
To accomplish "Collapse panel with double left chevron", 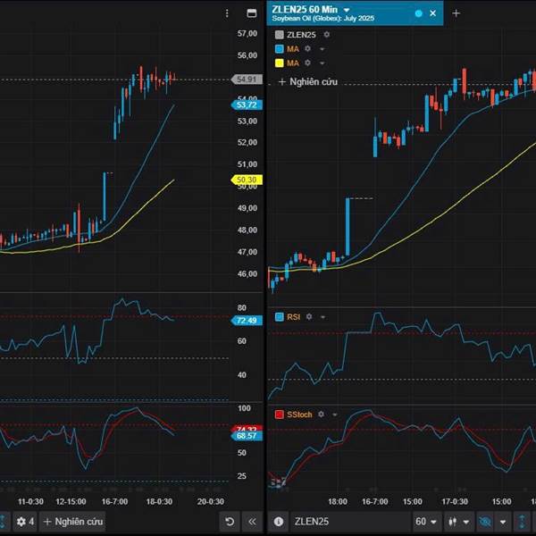I will (252, 522).
